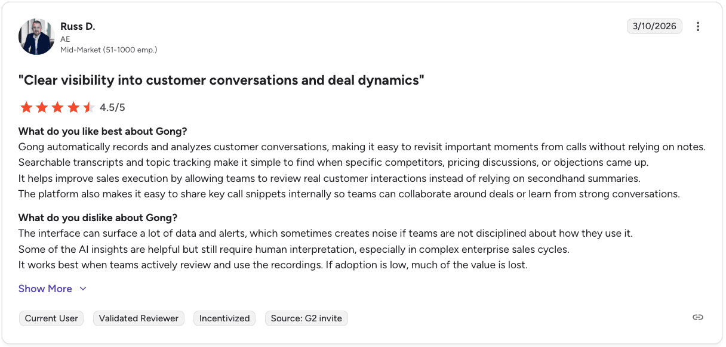Click the half-filled fifth star
726x347 pixels.
(88, 107)
